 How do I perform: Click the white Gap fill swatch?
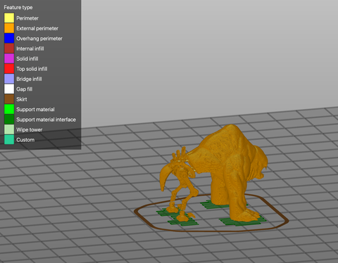[x=9, y=89]
